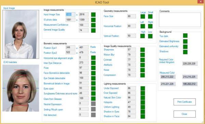Image resolution: width=205 pixels, height=124 pixels.
Task: Click inside the Comments text box
Action: pos(180,20)
